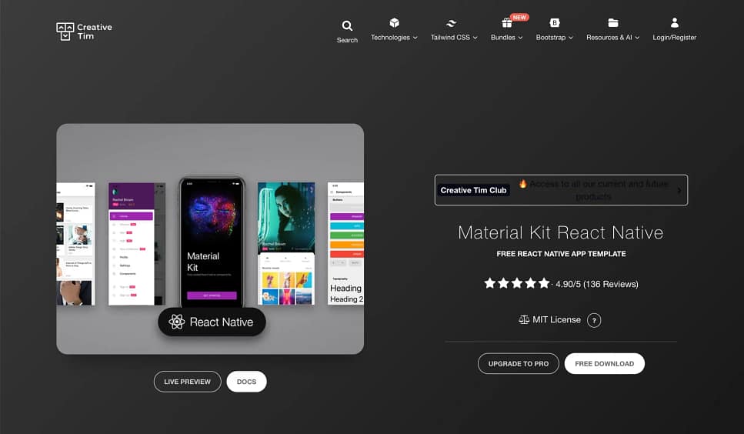The width and height of the screenshot is (744, 434).
Task: Click the Resources & AI folder icon
Action: click(x=612, y=23)
